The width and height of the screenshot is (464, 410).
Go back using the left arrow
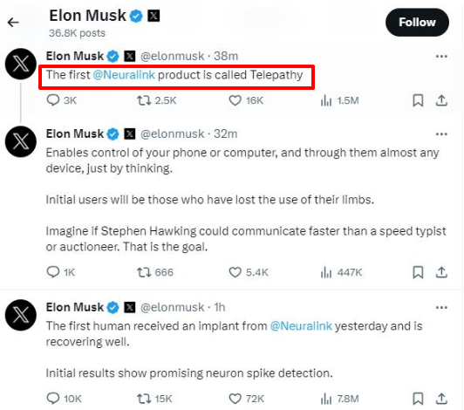click(13, 22)
